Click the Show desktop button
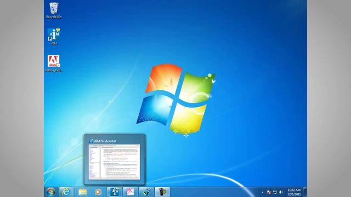The image size is (351, 197). [x=305, y=192]
